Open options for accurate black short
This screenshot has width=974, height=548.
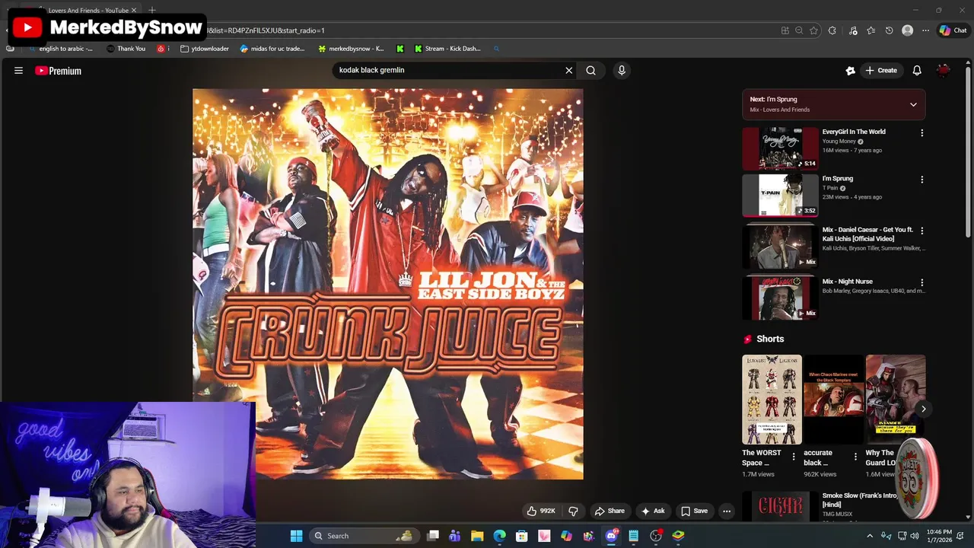(x=855, y=457)
